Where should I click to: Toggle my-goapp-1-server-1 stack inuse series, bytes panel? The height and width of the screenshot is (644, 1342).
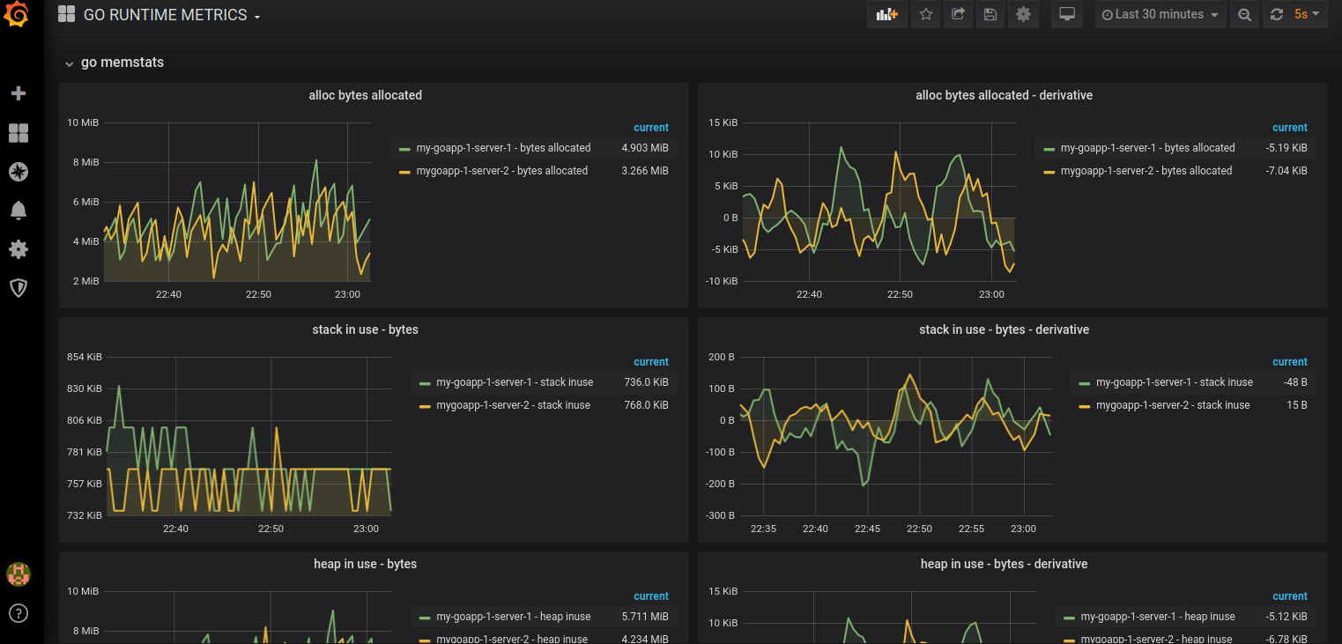[515, 382]
